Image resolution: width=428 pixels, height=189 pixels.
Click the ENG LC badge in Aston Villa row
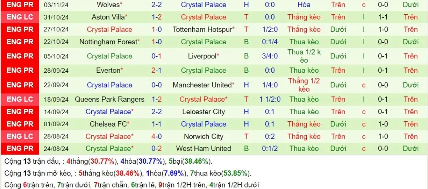click(20, 17)
